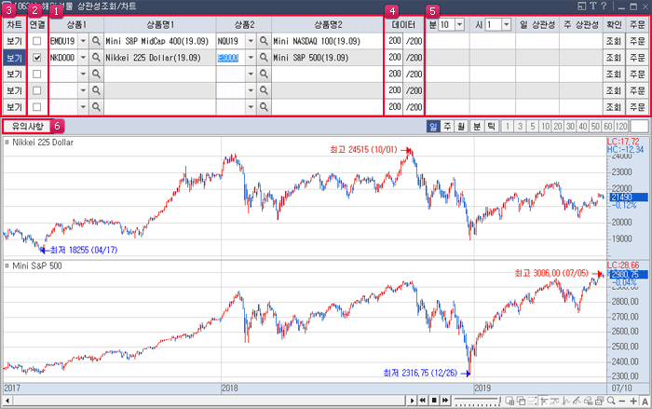Search product 2 for the NQU19 row

264,41
